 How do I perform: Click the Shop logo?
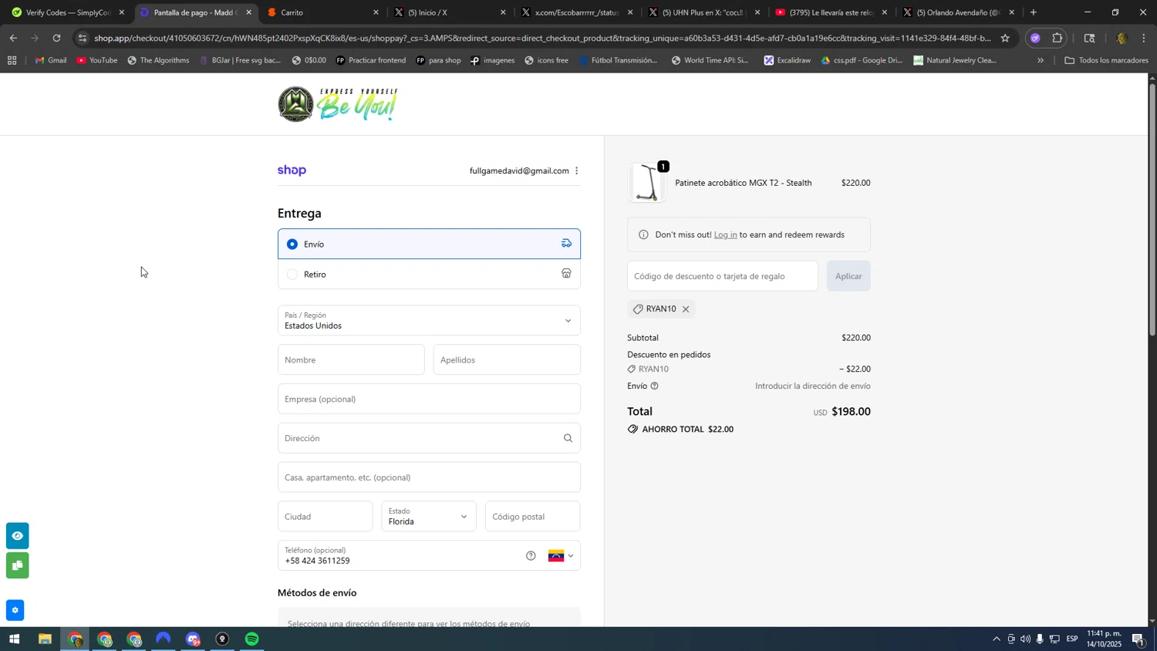tap(292, 171)
